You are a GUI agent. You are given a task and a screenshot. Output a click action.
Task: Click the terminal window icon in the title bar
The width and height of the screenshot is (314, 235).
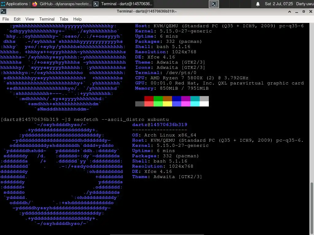pyautogui.click(x=3, y=11)
